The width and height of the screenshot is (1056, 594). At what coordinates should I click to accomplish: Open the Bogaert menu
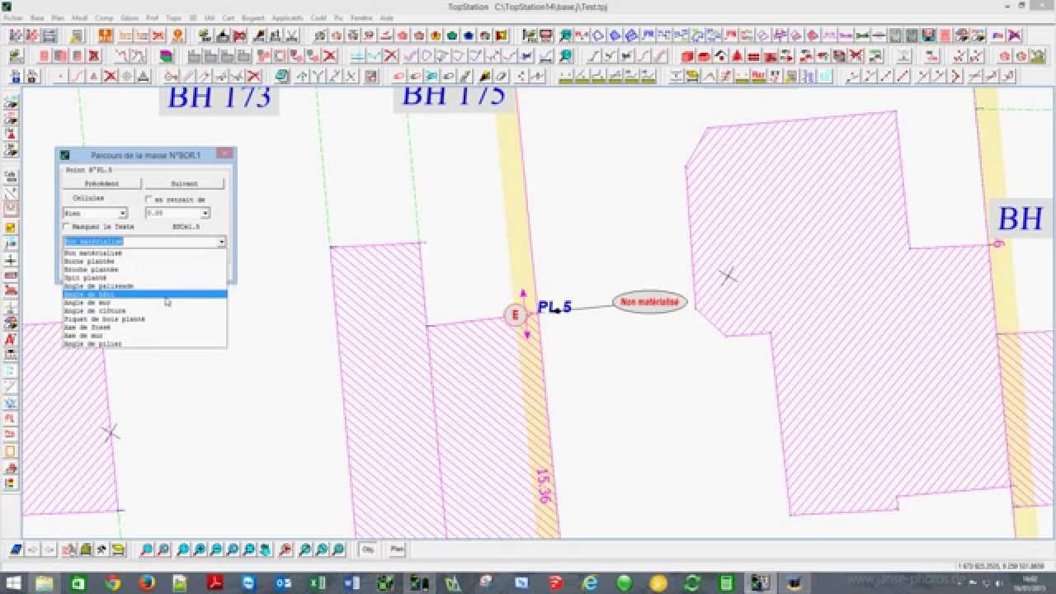[253, 17]
